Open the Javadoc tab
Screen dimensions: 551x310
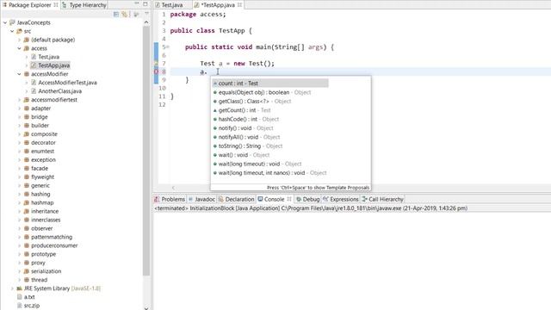pyautogui.click(x=201, y=199)
